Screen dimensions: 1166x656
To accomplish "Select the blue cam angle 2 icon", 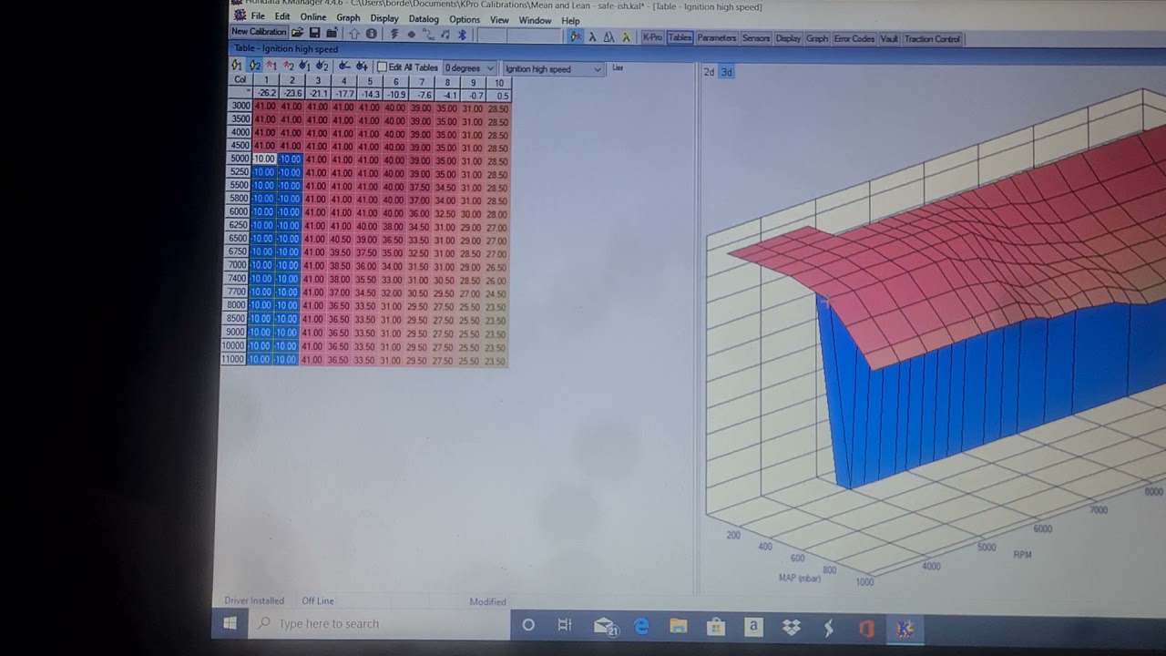I will [322, 66].
